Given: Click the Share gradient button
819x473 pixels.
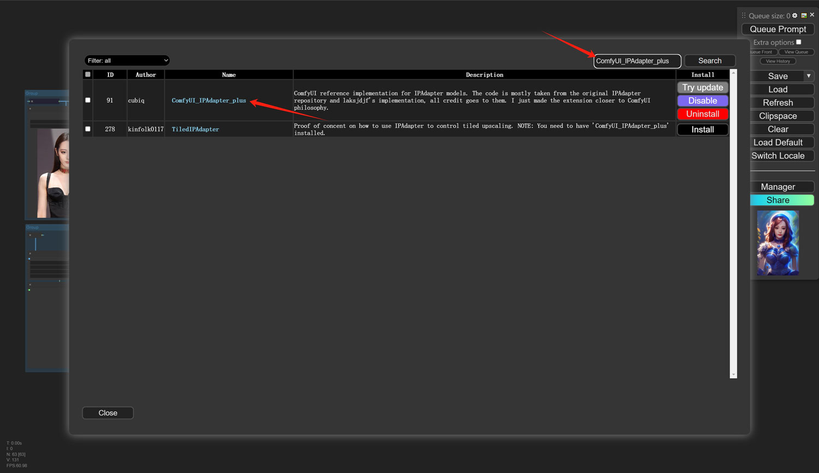Looking at the screenshot, I should 778,200.
